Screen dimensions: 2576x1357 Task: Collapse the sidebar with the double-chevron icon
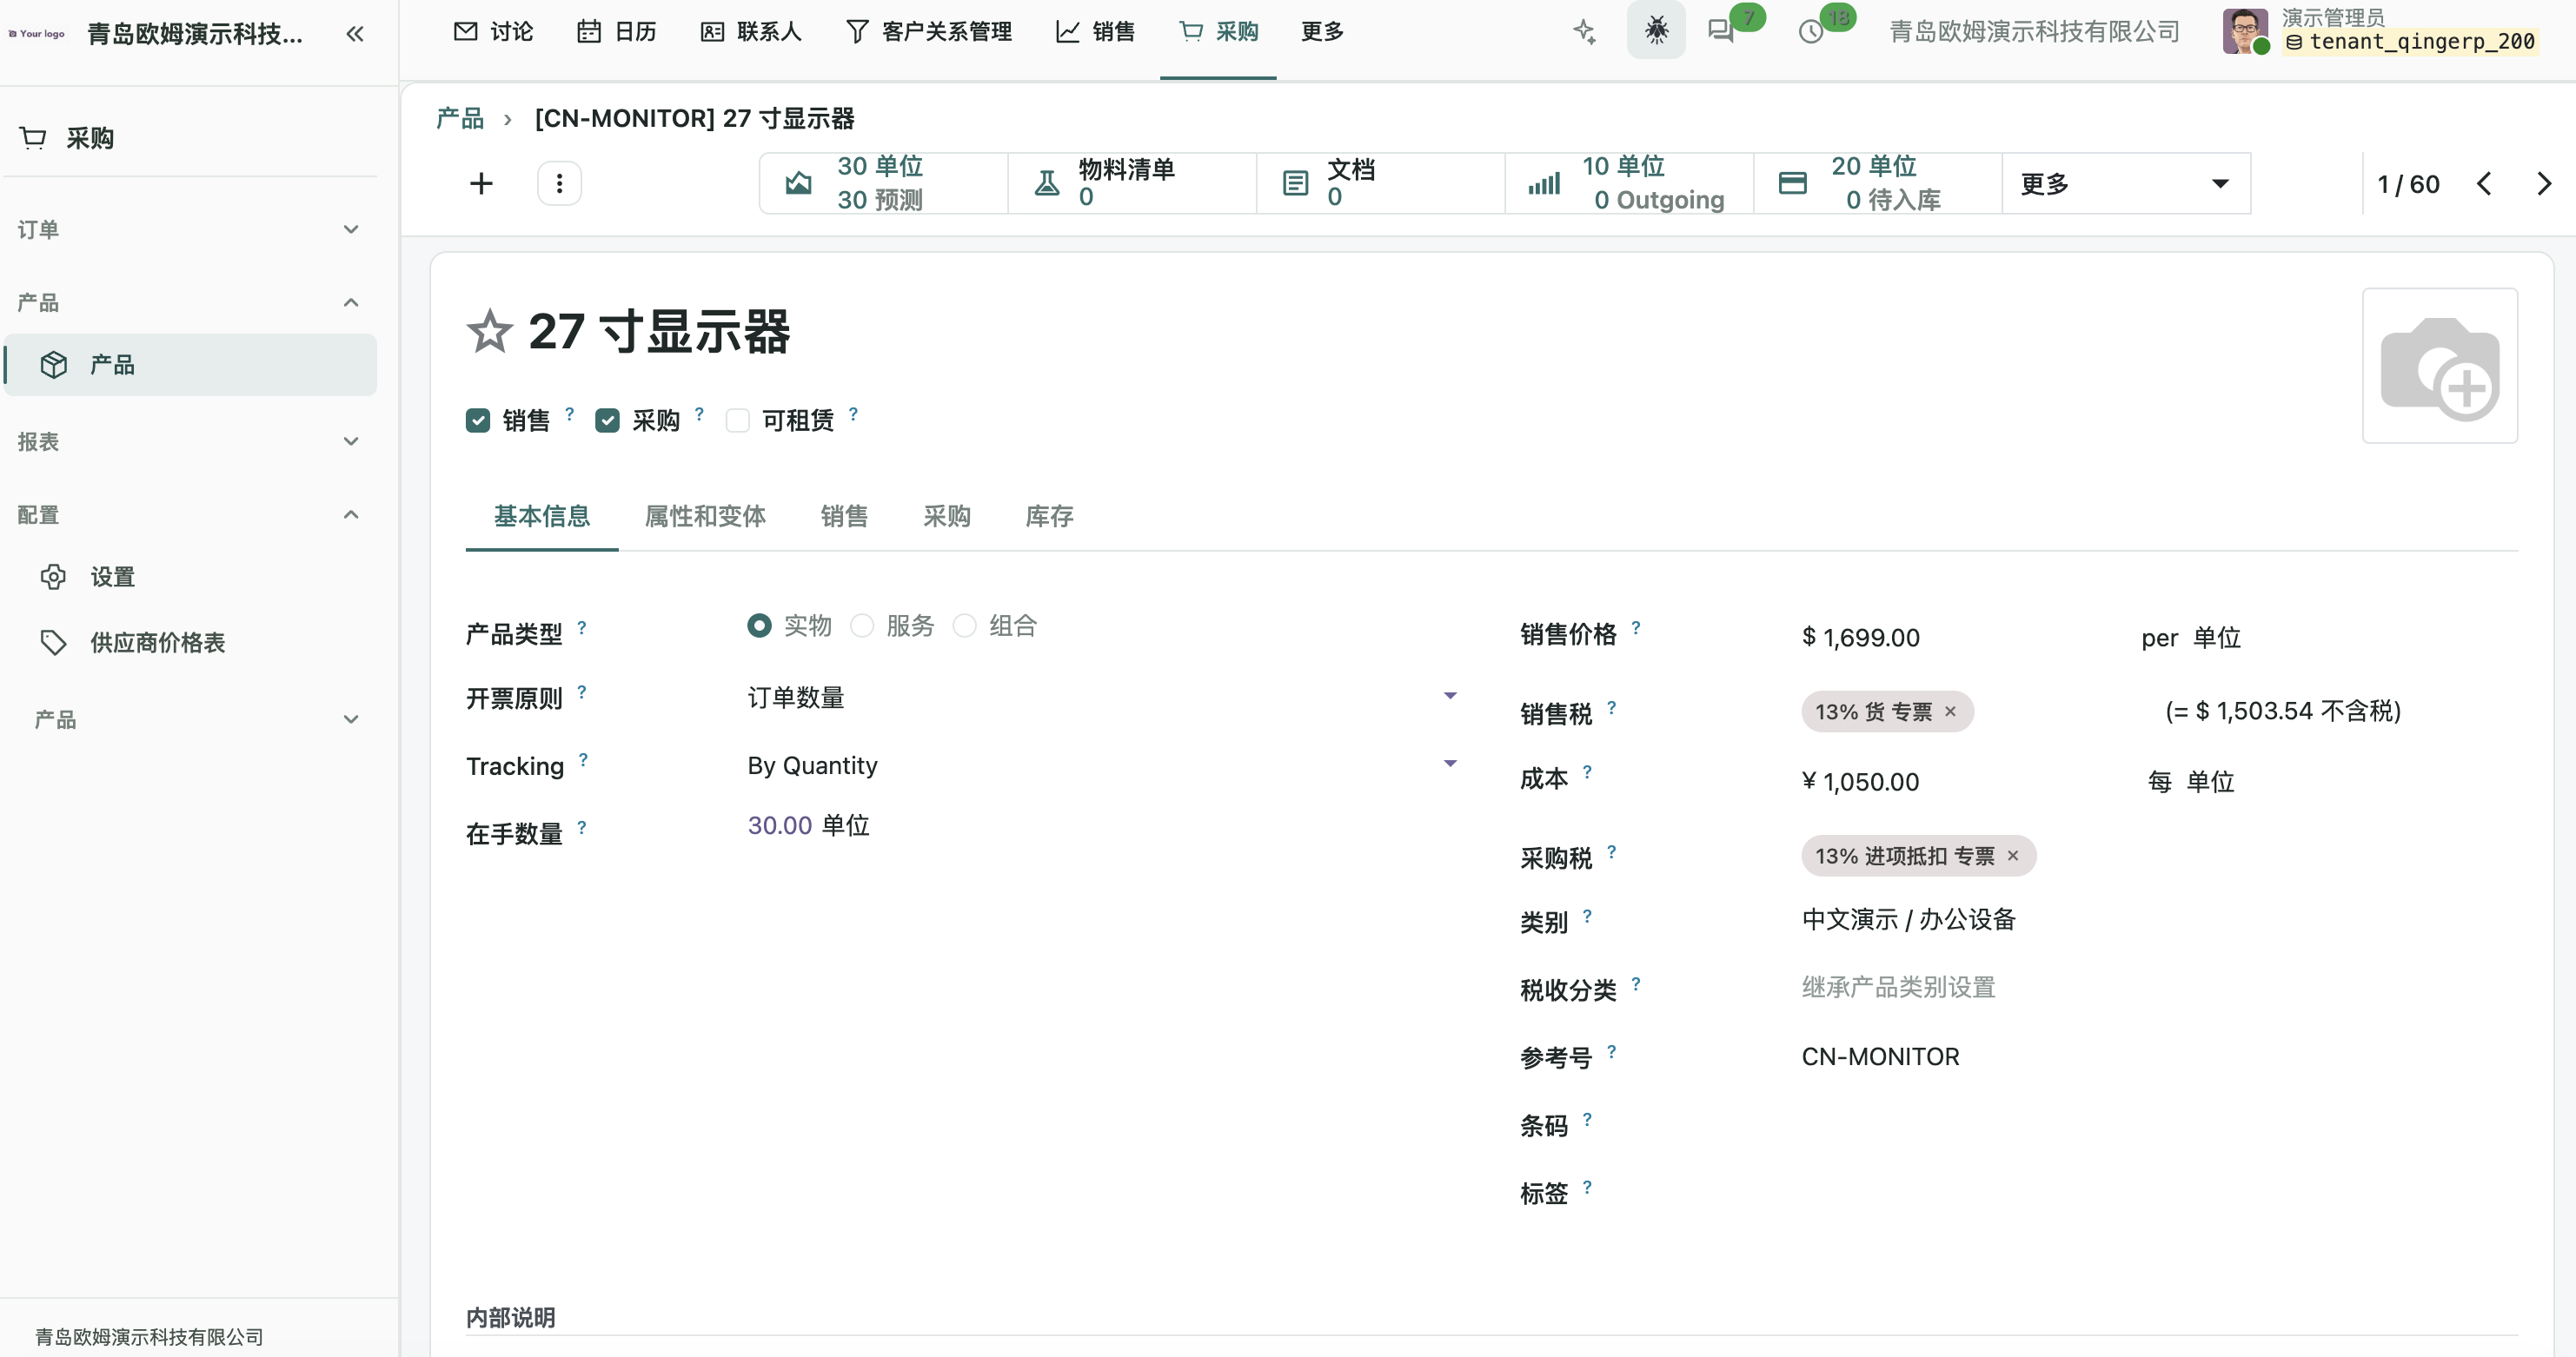pos(354,34)
